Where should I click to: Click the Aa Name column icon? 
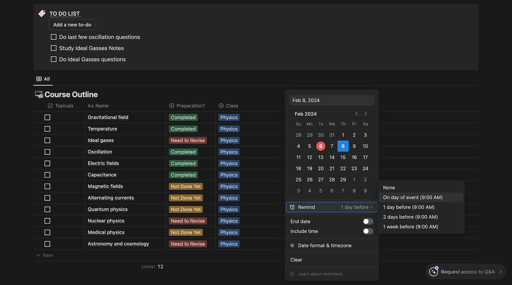click(91, 106)
